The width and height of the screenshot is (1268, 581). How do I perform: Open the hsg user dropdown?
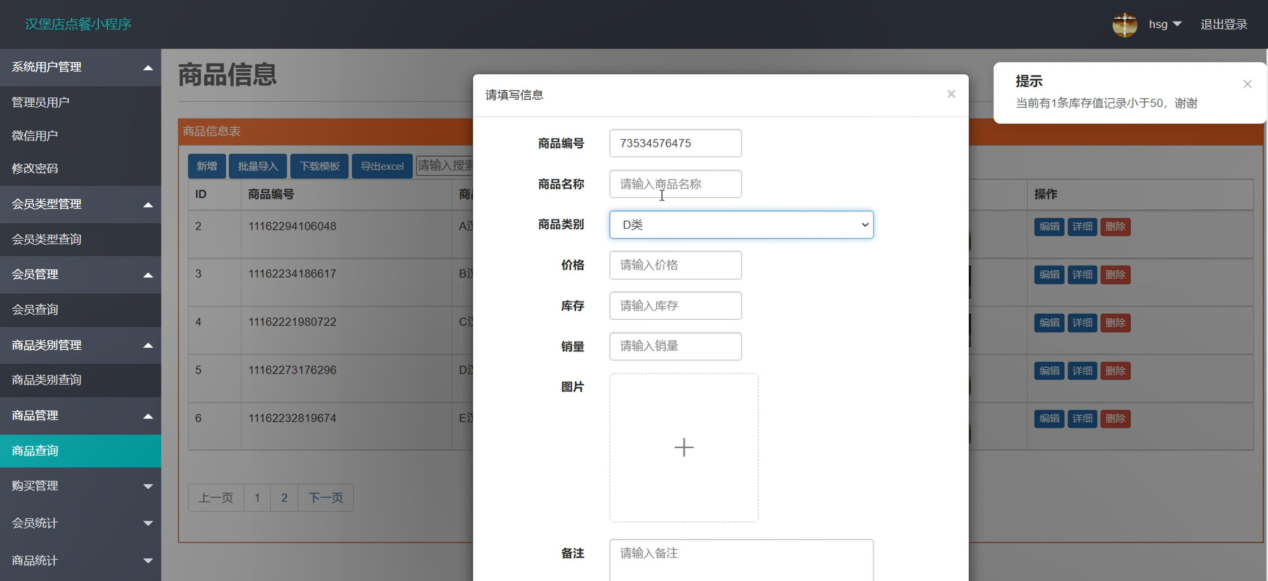click(x=1164, y=25)
